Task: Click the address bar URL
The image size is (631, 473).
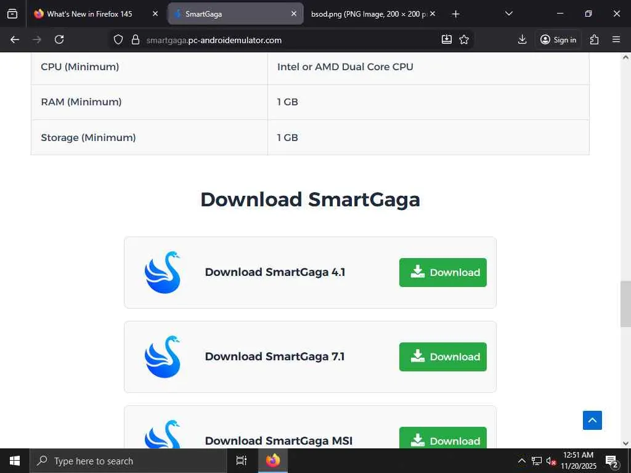Action: 214,40
